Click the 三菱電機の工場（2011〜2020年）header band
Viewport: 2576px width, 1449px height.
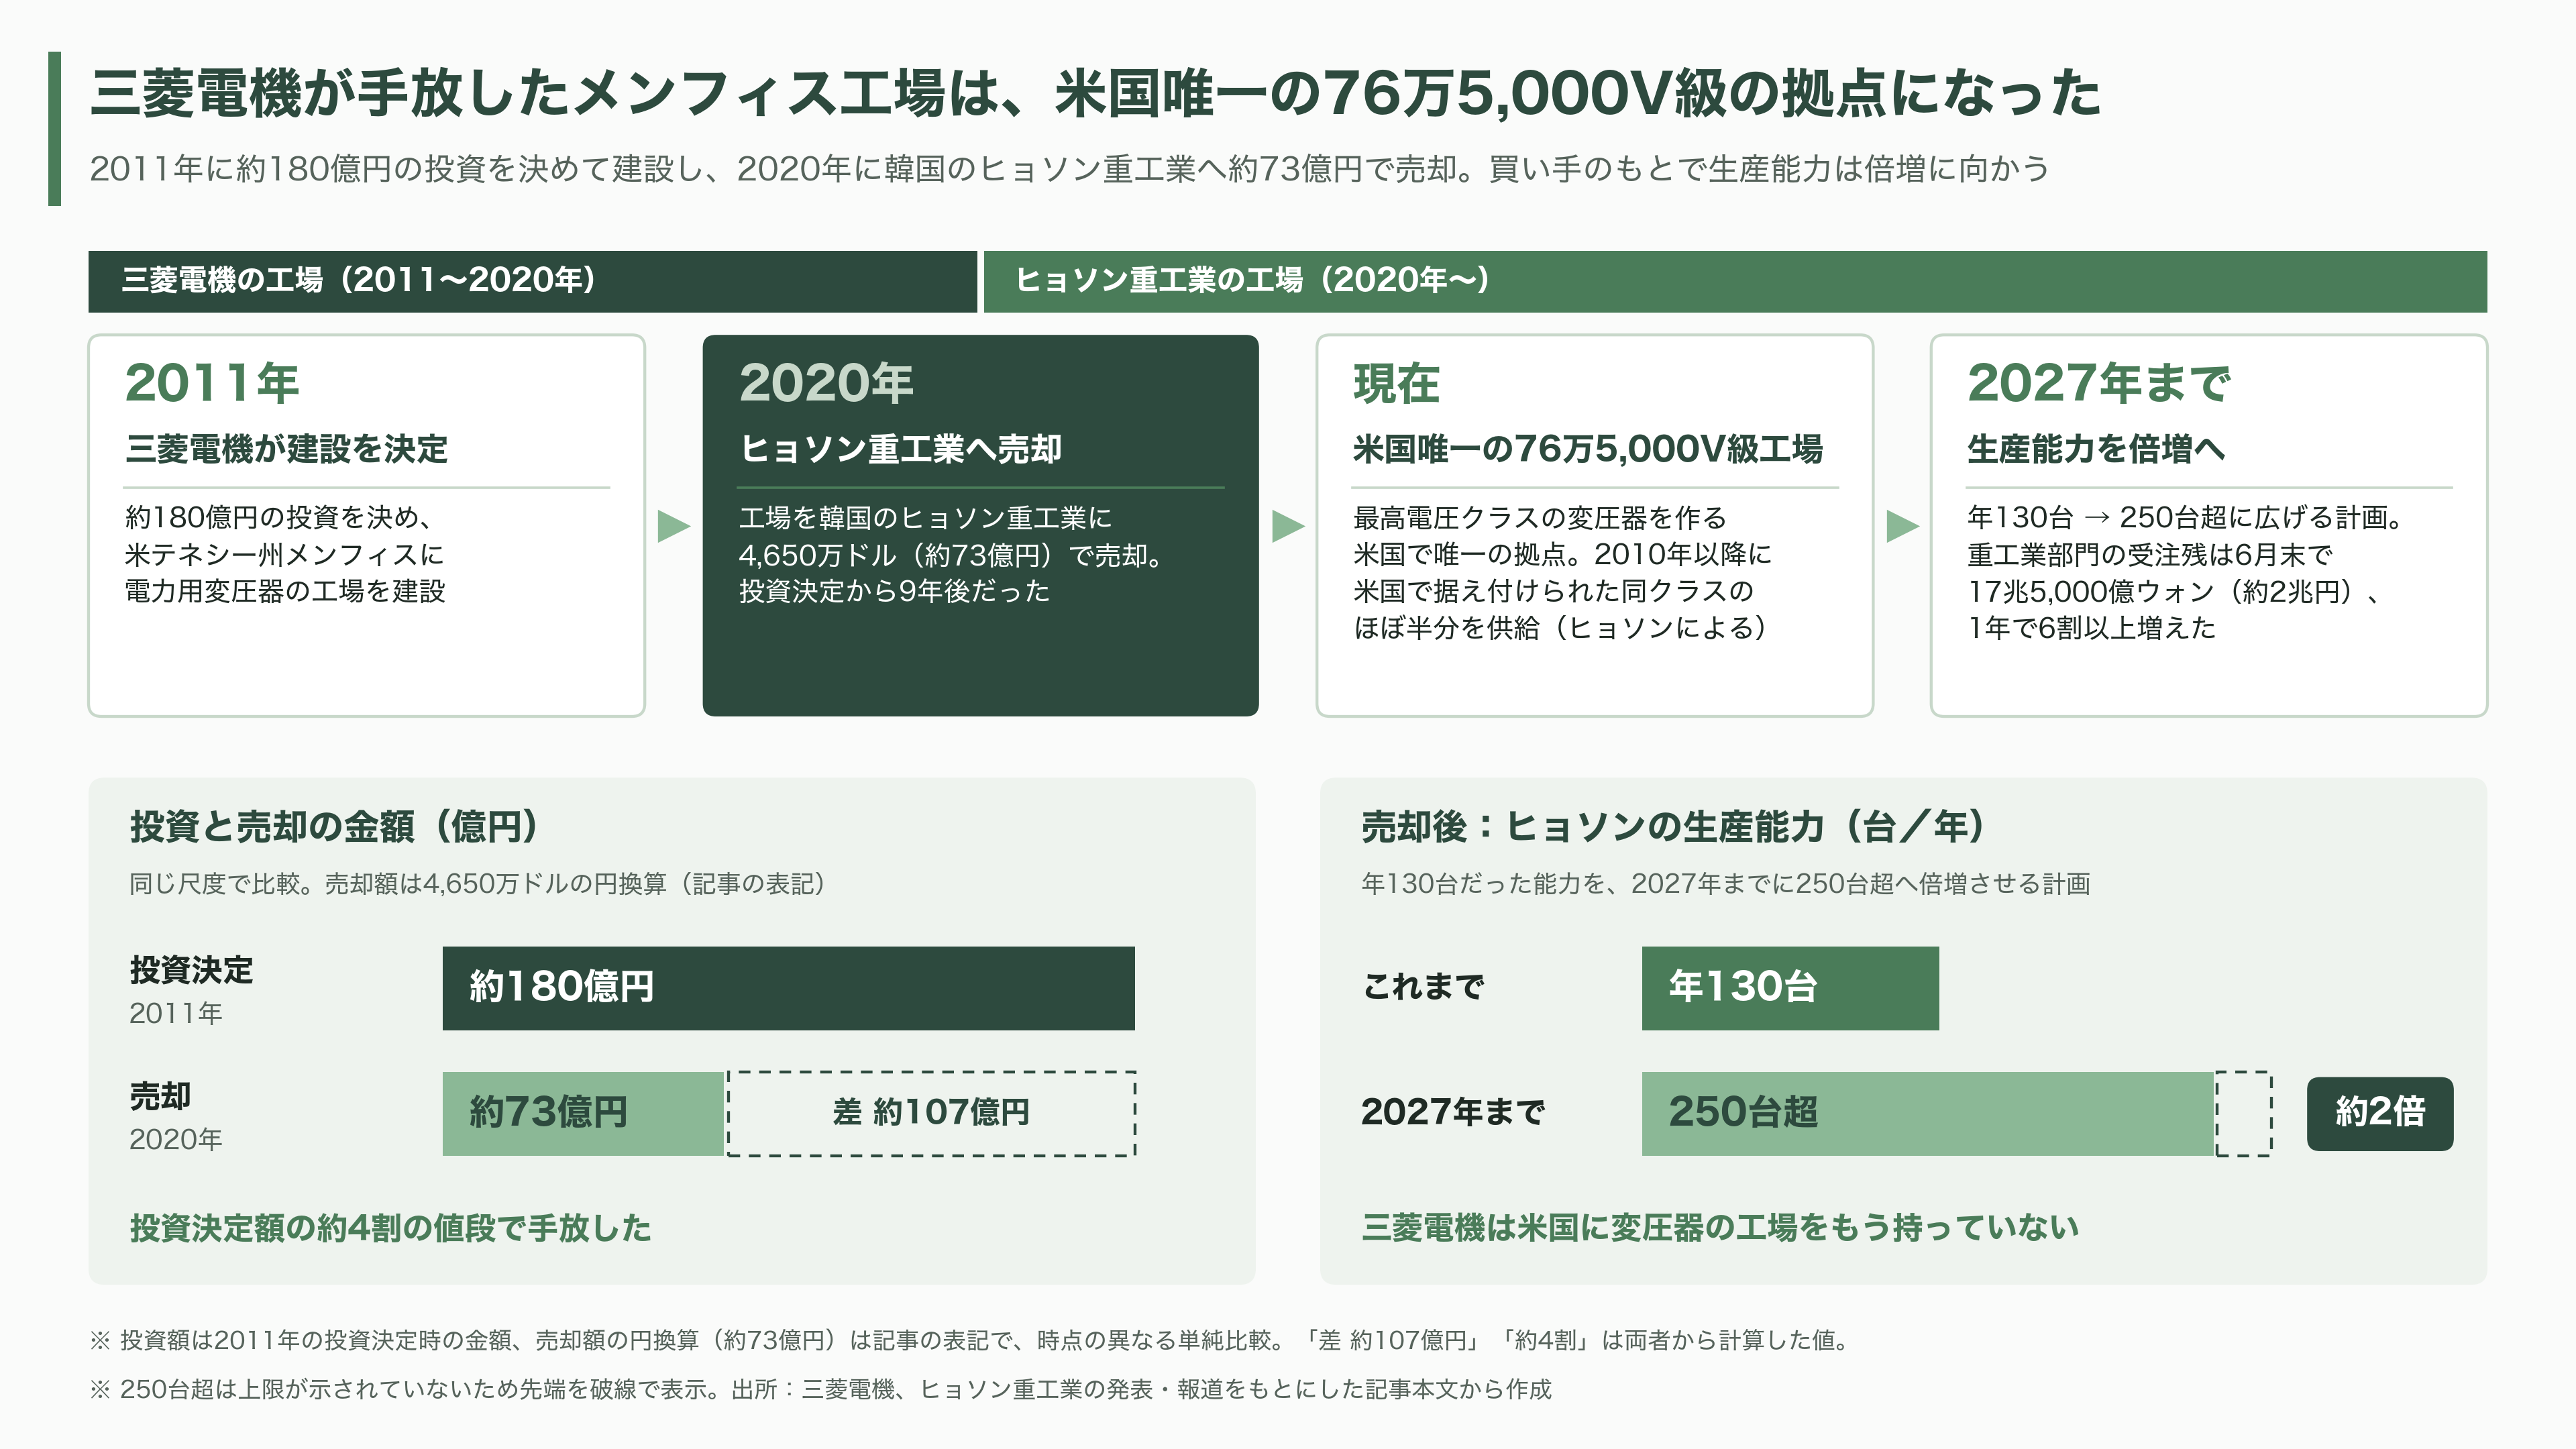tap(532, 281)
